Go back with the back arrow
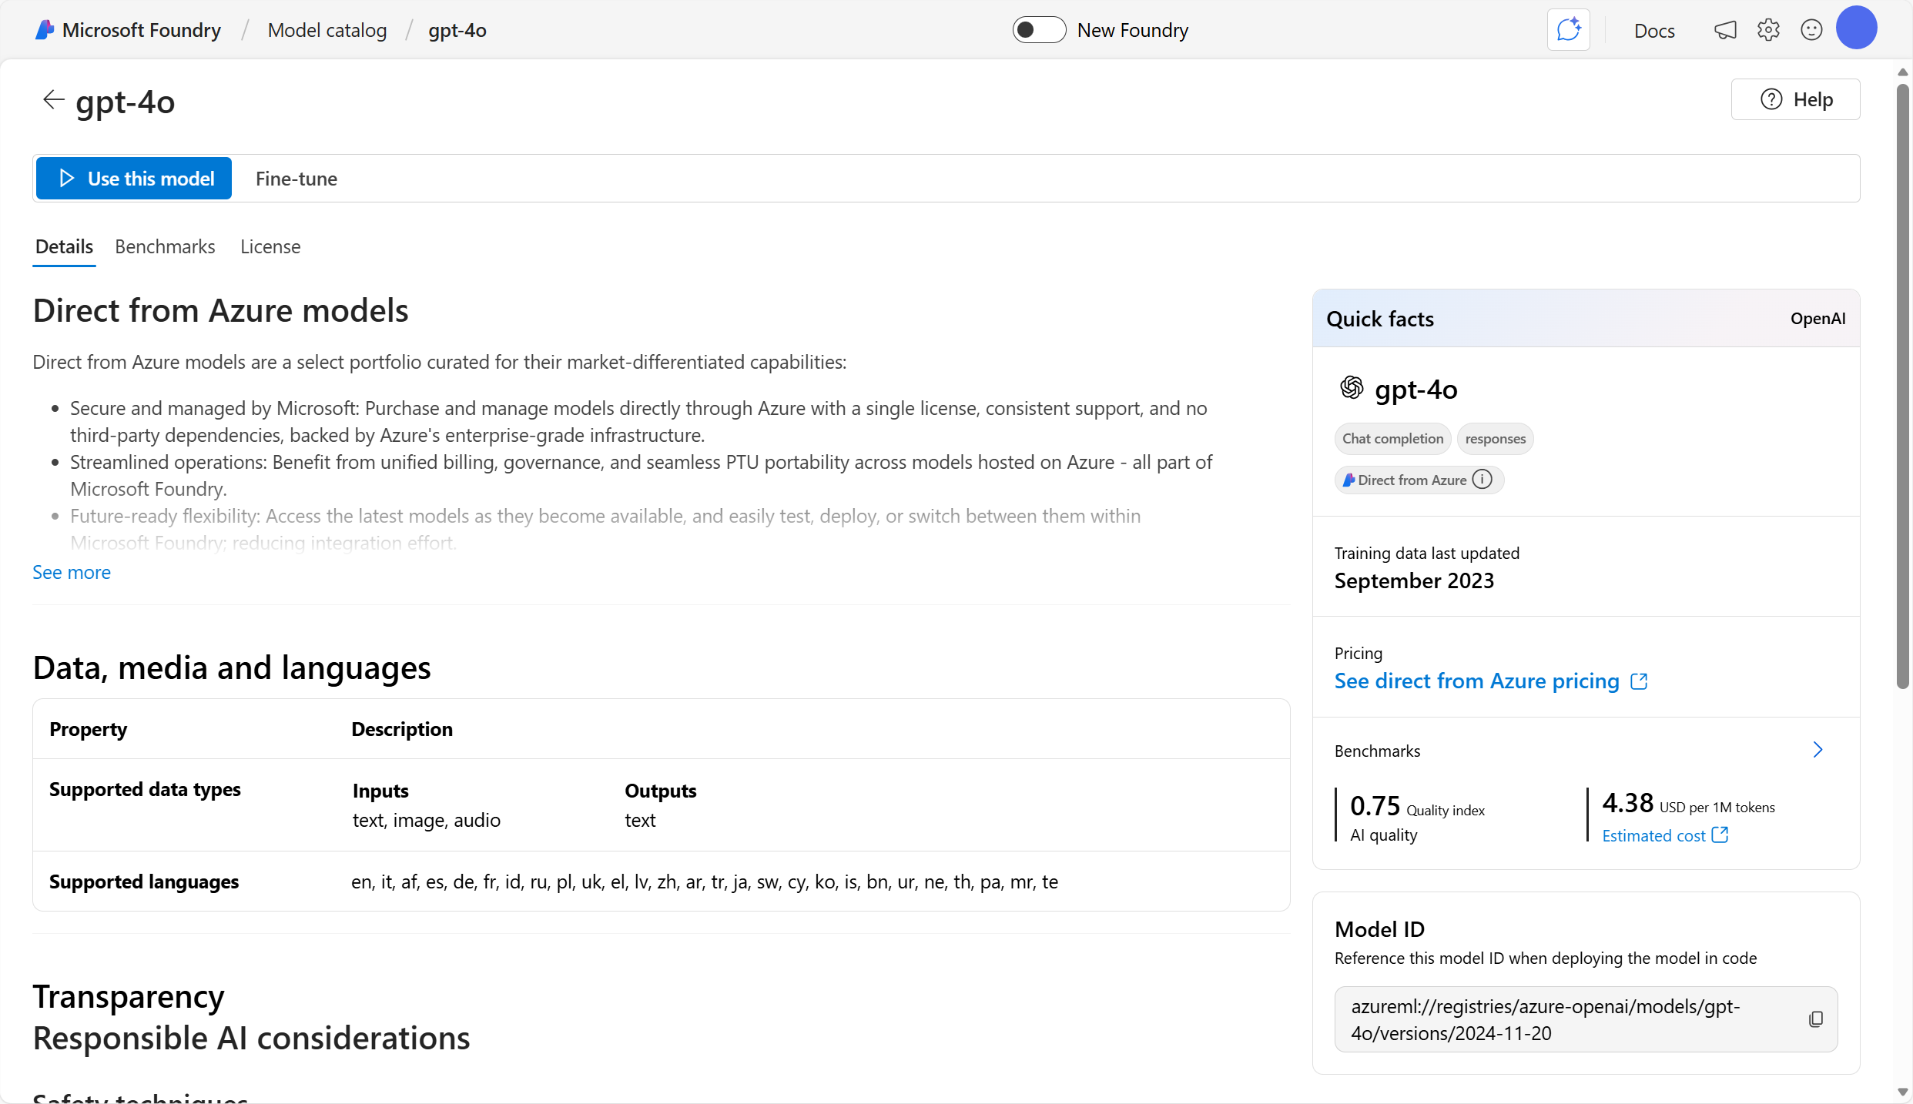This screenshot has width=1913, height=1104. tap(52, 99)
